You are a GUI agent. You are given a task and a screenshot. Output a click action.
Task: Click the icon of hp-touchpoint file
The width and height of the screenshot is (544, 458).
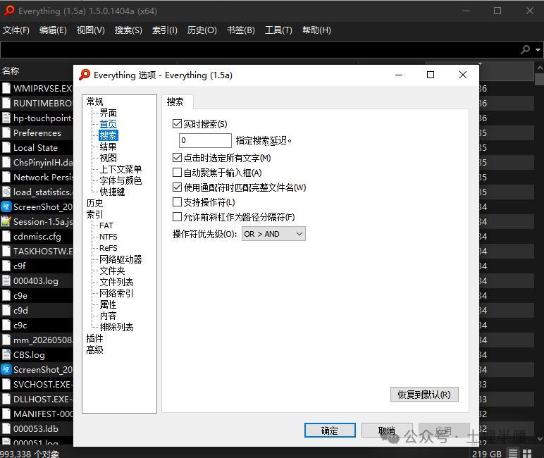6,118
